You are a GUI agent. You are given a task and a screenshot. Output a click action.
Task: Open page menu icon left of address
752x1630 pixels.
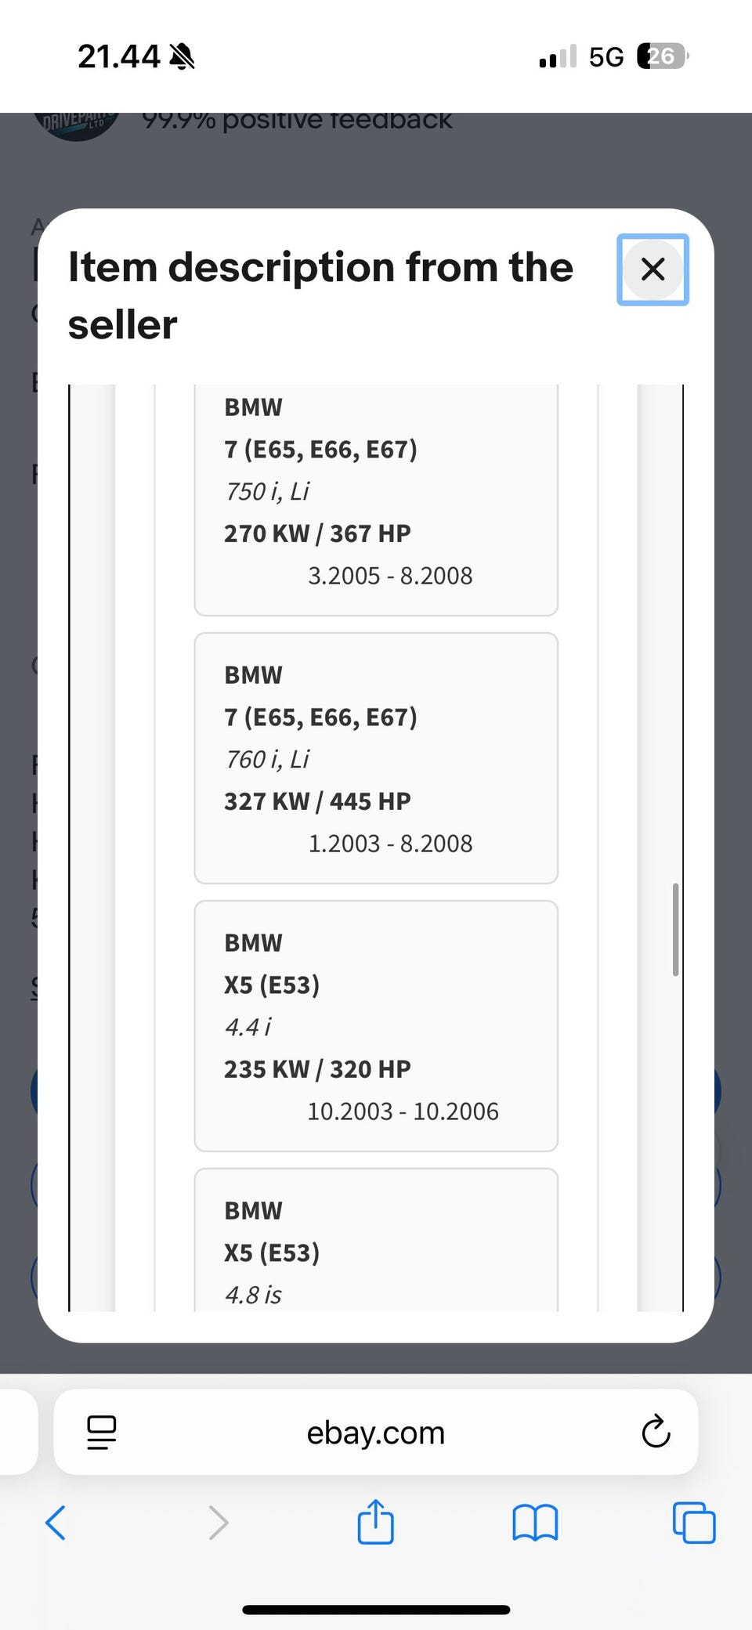[x=102, y=1432]
